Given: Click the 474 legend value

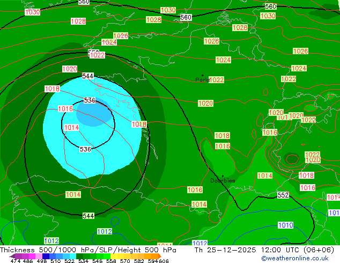Looking at the screenshot, I should [x=16, y=261].
